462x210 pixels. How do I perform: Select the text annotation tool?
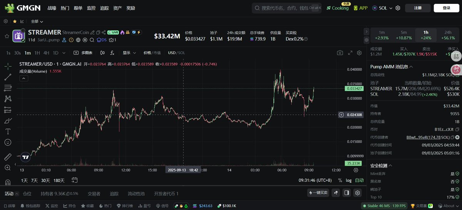click(8, 131)
